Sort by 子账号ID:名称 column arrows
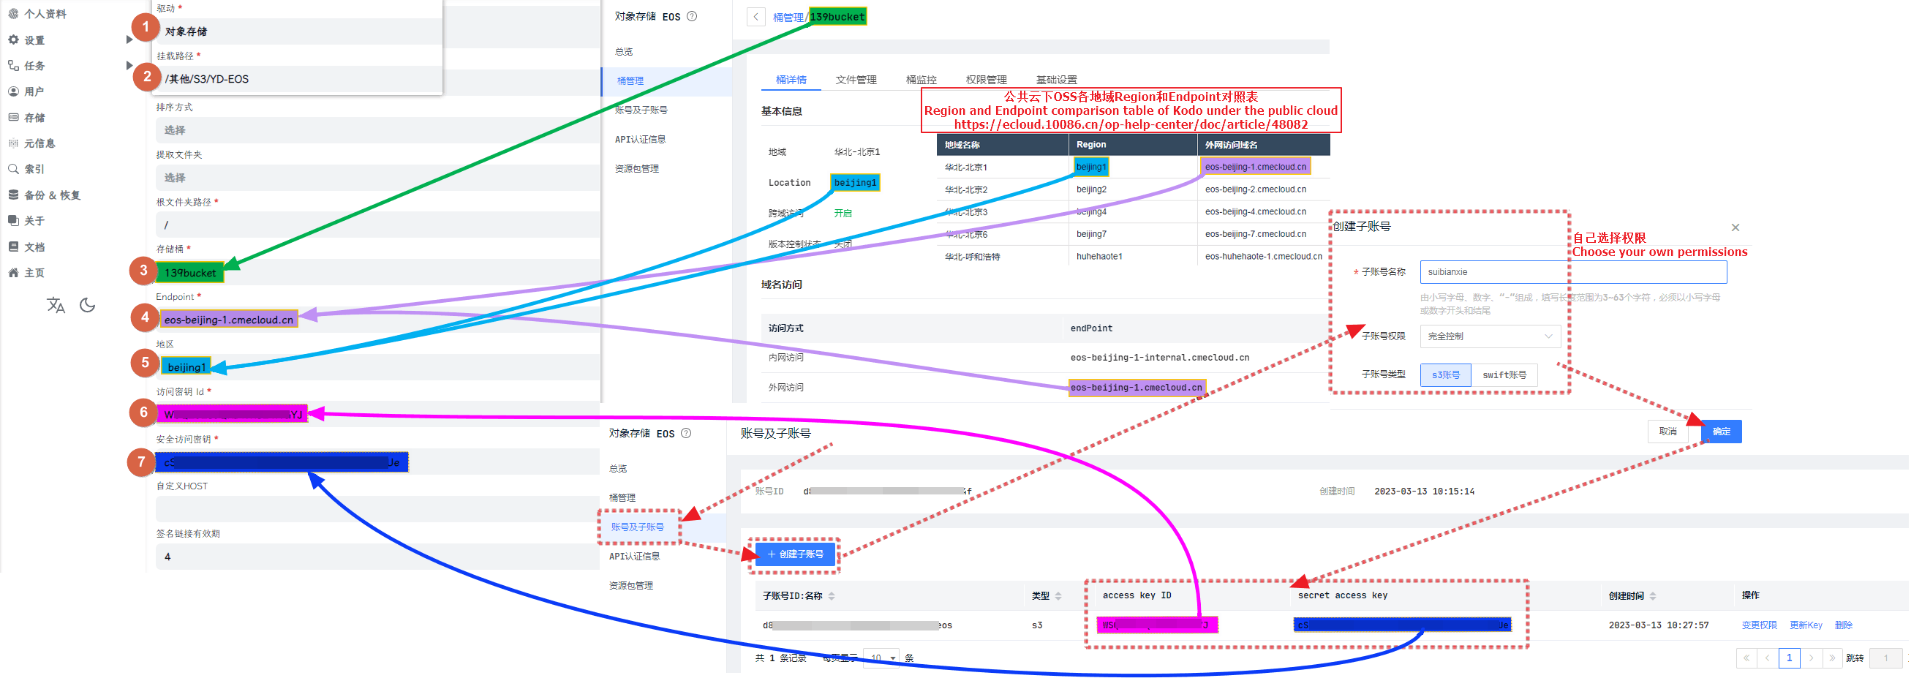The height and width of the screenshot is (689, 1922). tap(831, 596)
